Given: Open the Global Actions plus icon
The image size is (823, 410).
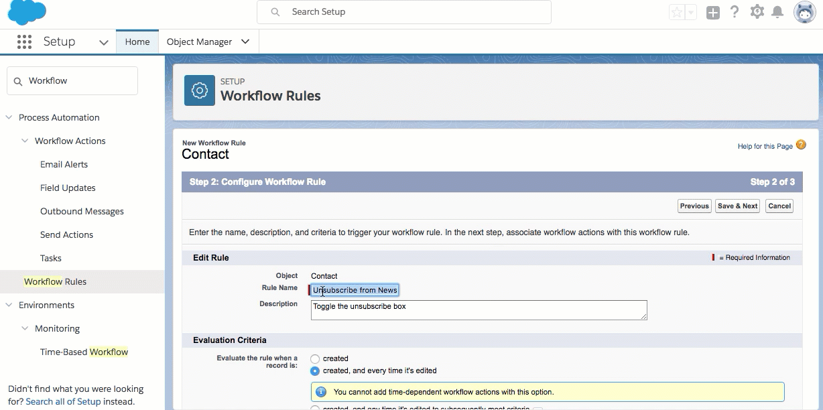Looking at the screenshot, I should point(713,12).
